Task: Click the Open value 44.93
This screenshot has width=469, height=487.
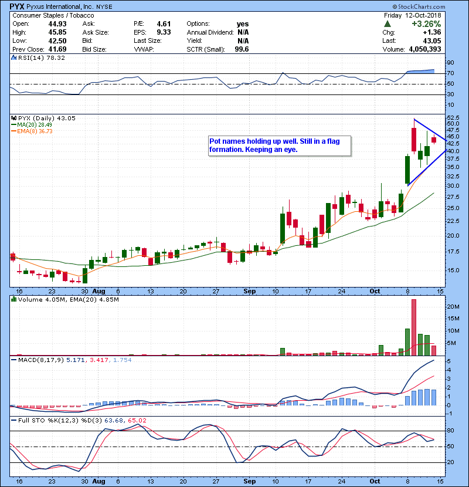Action: (57, 24)
